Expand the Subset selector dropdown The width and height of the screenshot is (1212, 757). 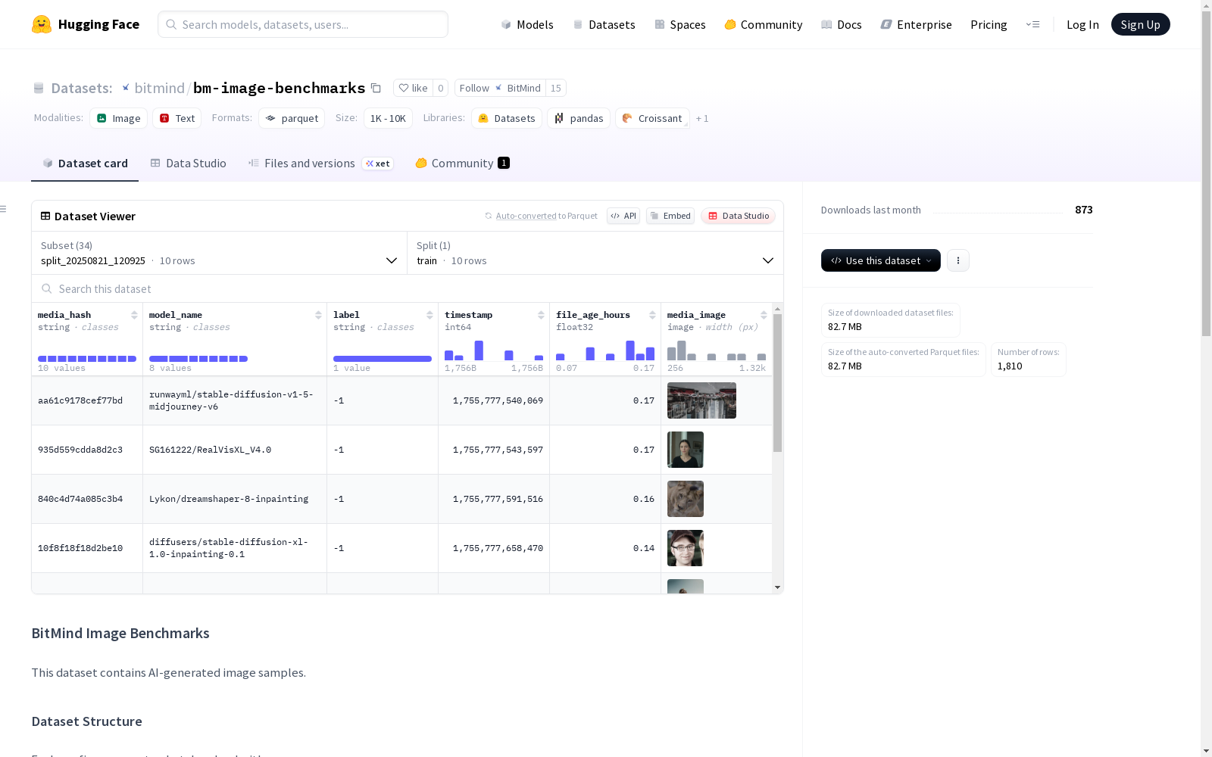pos(220,253)
